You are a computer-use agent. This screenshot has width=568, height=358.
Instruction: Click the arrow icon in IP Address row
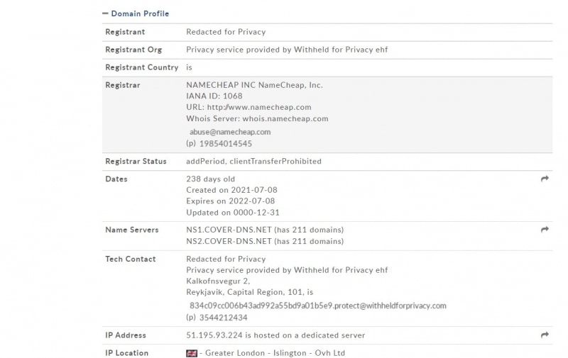[545, 335]
